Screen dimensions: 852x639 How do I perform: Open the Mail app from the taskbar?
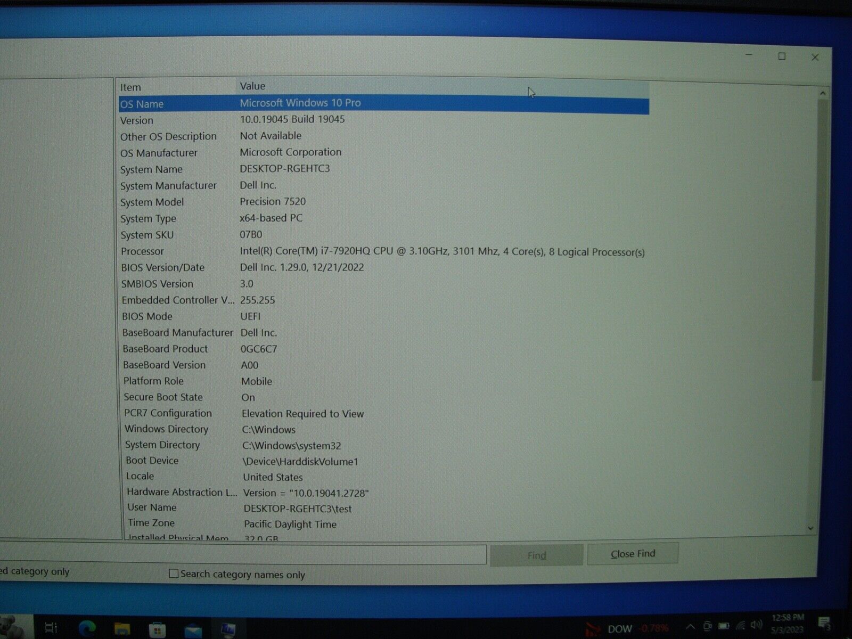193,630
